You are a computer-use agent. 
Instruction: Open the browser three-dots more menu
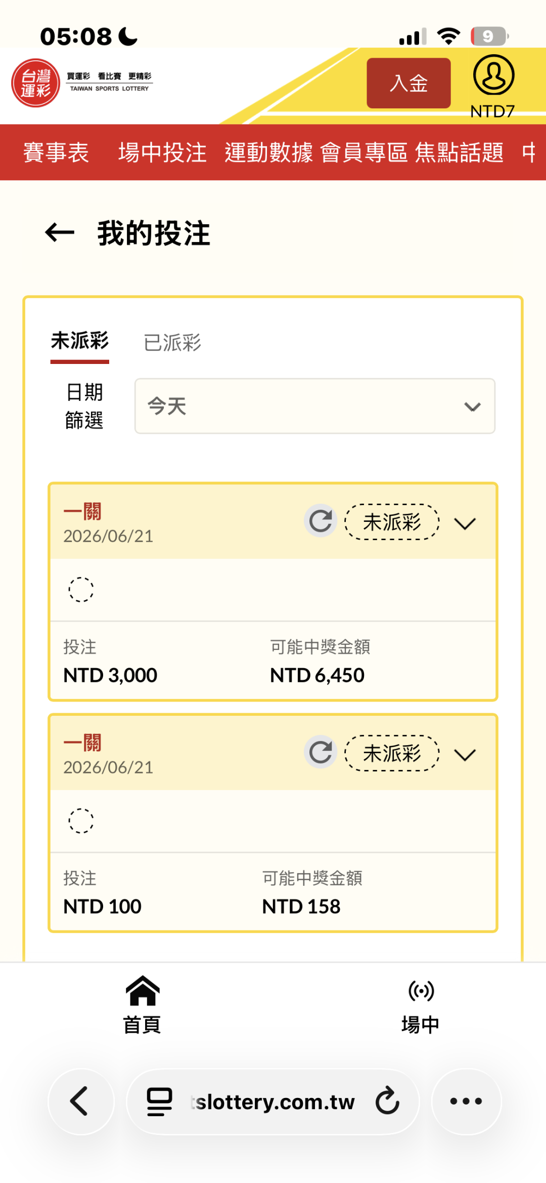click(x=466, y=1101)
